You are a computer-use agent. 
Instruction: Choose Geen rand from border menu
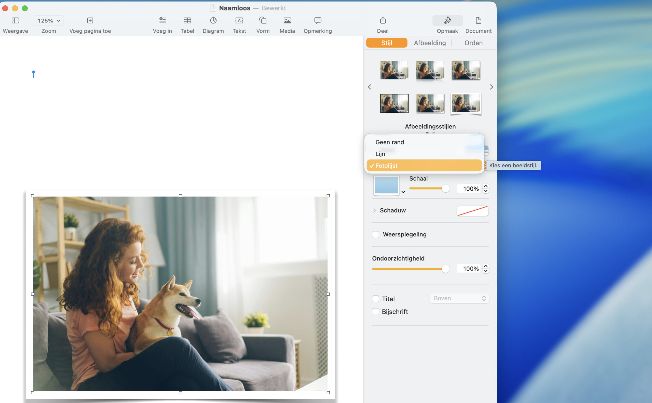coord(390,142)
